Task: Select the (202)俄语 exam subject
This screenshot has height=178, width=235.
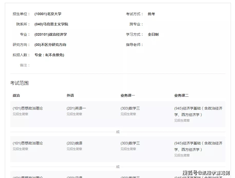Action: [74, 143]
